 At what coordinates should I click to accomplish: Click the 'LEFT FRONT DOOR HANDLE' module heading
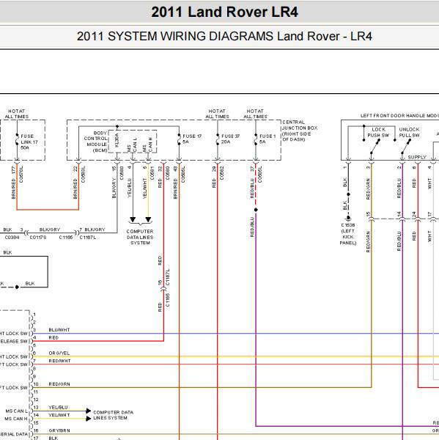pyautogui.click(x=399, y=116)
